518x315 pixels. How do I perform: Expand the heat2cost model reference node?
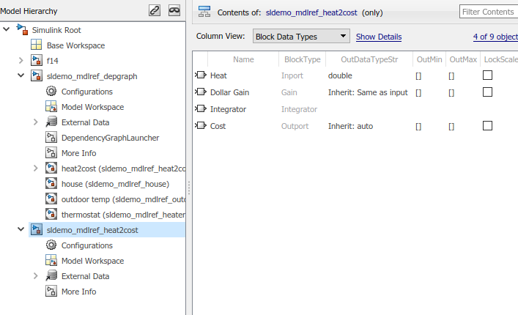point(36,168)
